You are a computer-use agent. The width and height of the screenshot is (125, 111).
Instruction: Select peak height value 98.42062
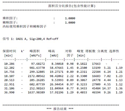click(x=57, y=76)
